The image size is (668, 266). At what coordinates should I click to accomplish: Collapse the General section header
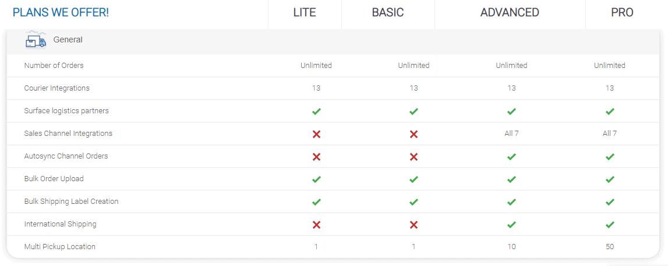tap(68, 40)
